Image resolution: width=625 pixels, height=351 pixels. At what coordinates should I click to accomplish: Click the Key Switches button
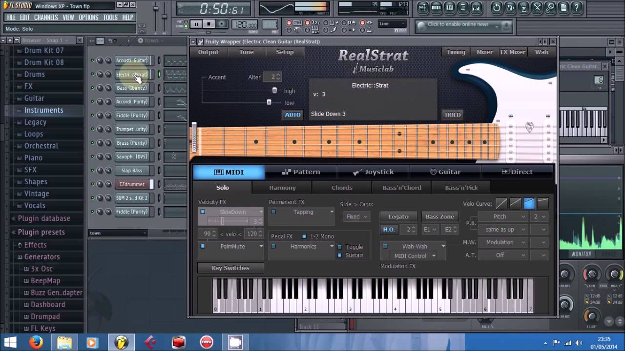pyautogui.click(x=230, y=268)
